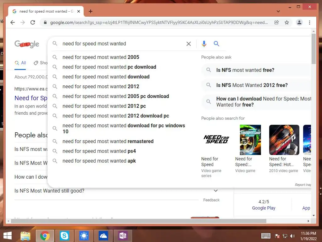This screenshot has width=322, height=242.
Task: Click the site lock icon
Action: [45, 22]
